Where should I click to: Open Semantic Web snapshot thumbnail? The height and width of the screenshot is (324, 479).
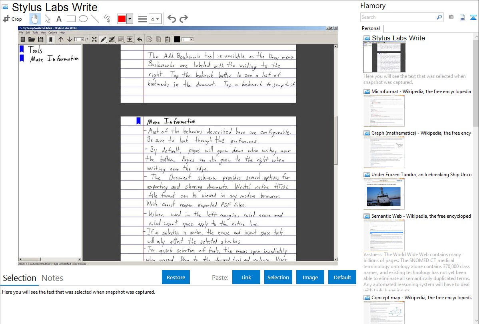pyautogui.click(x=384, y=235)
